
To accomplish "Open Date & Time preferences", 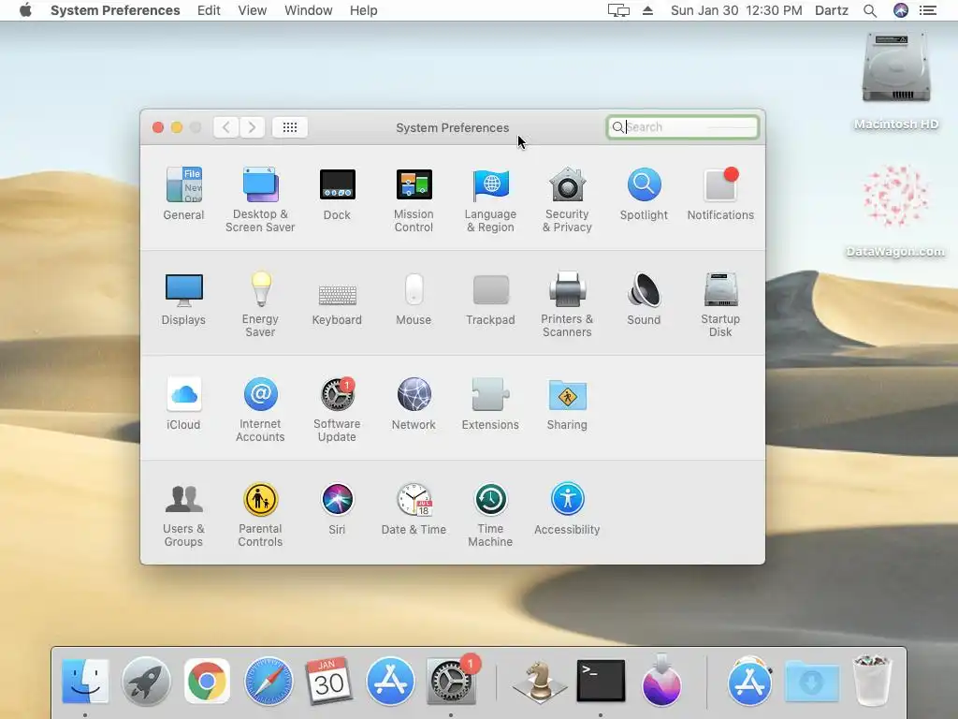I will click(414, 508).
